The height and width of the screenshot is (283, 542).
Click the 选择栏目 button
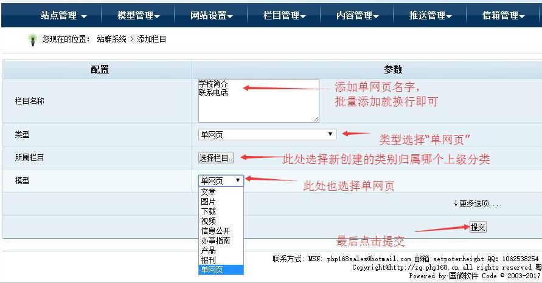tap(216, 158)
